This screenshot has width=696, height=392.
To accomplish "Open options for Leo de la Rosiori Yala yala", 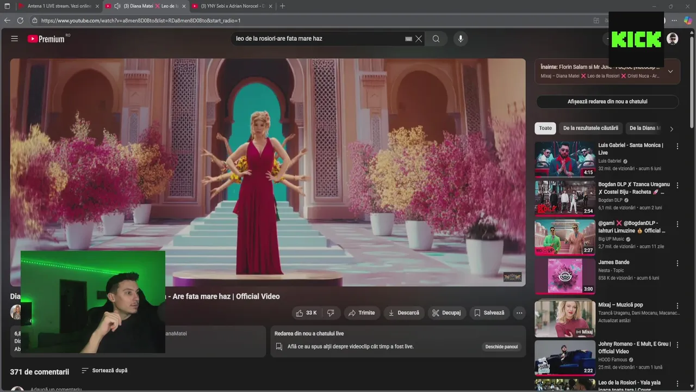I will click(678, 384).
